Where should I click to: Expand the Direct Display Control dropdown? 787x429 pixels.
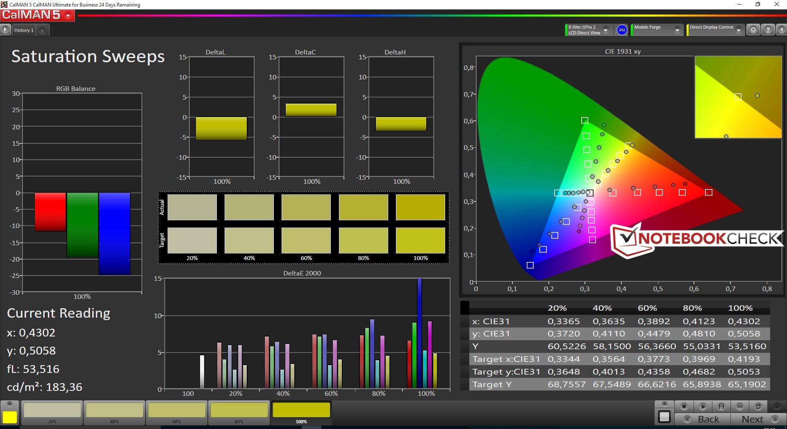739,30
